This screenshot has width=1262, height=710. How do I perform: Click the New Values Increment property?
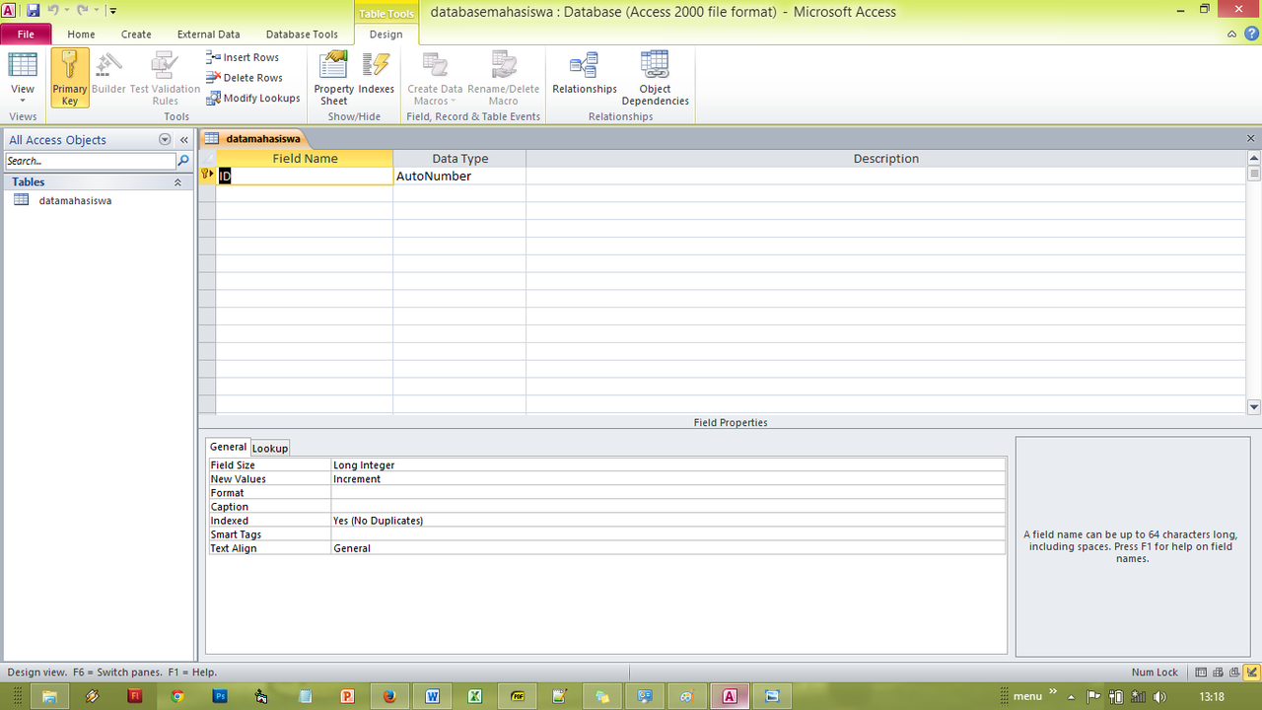pyautogui.click(x=668, y=478)
